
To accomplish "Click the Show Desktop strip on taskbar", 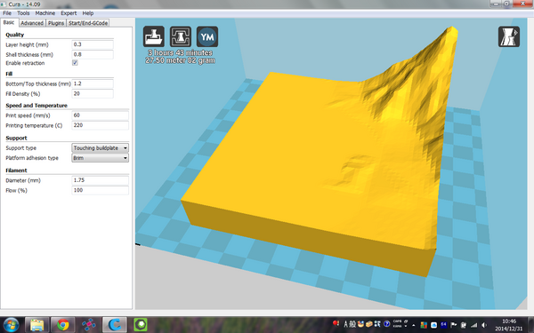I will tap(531, 325).
